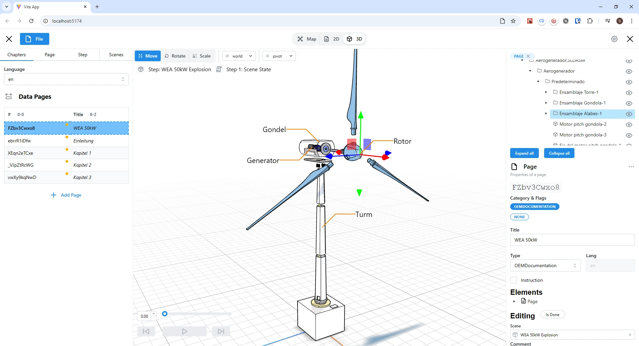This screenshot has width=639, height=346.
Task: Switch to the Scale tool
Action: pos(202,56)
